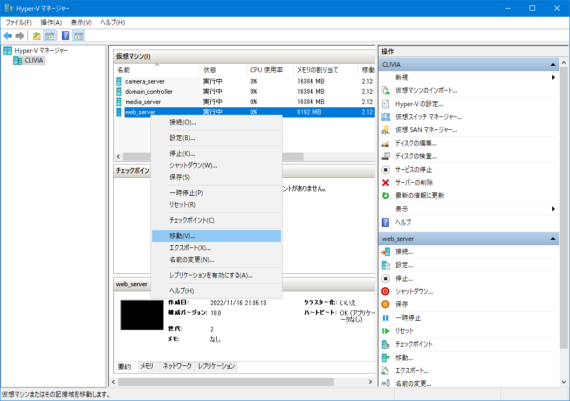Expand the 新規 submenu arrow
The width and height of the screenshot is (570, 401).
click(553, 78)
